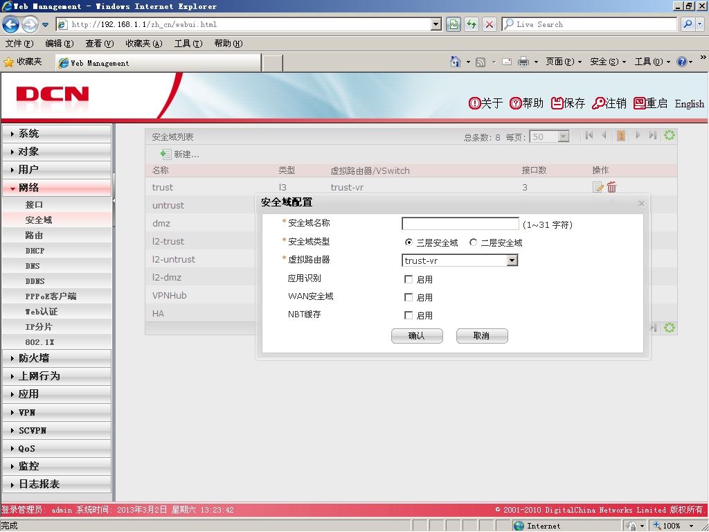Click the Live Search magnifier icon

tap(688, 24)
